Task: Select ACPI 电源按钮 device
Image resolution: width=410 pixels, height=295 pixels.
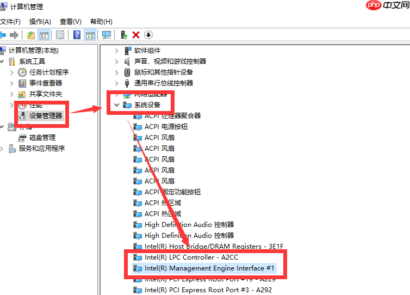Action: click(166, 127)
